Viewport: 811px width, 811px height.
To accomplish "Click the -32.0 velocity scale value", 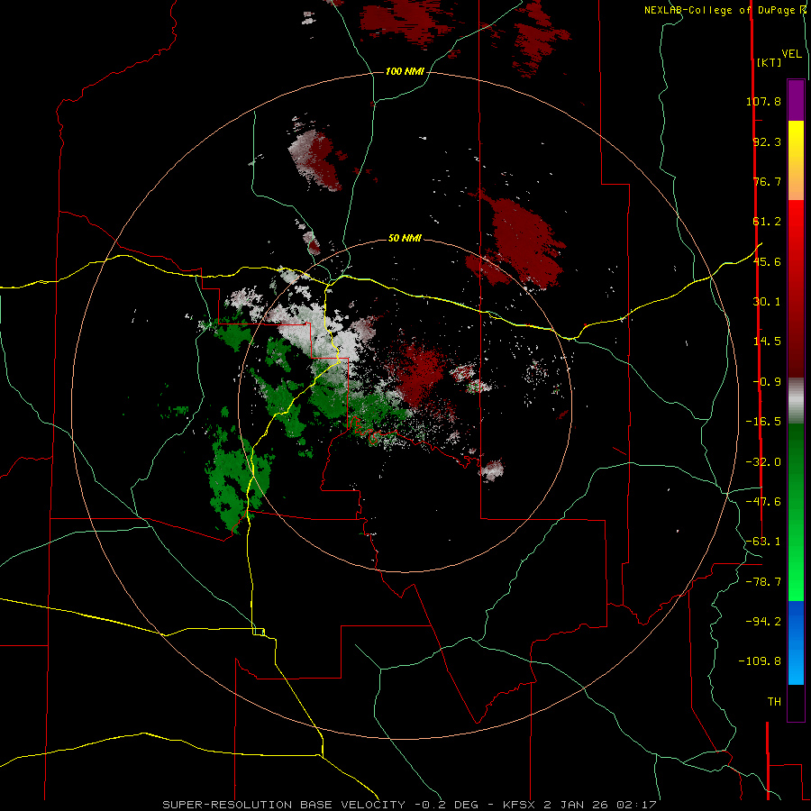I will tap(763, 462).
